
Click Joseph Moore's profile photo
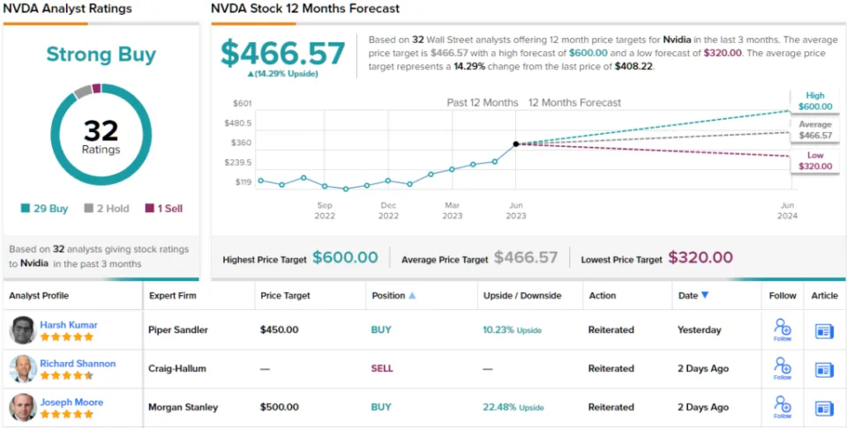(x=23, y=408)
